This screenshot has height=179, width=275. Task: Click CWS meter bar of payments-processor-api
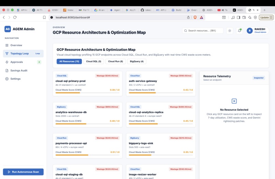[x=88, y=155]
